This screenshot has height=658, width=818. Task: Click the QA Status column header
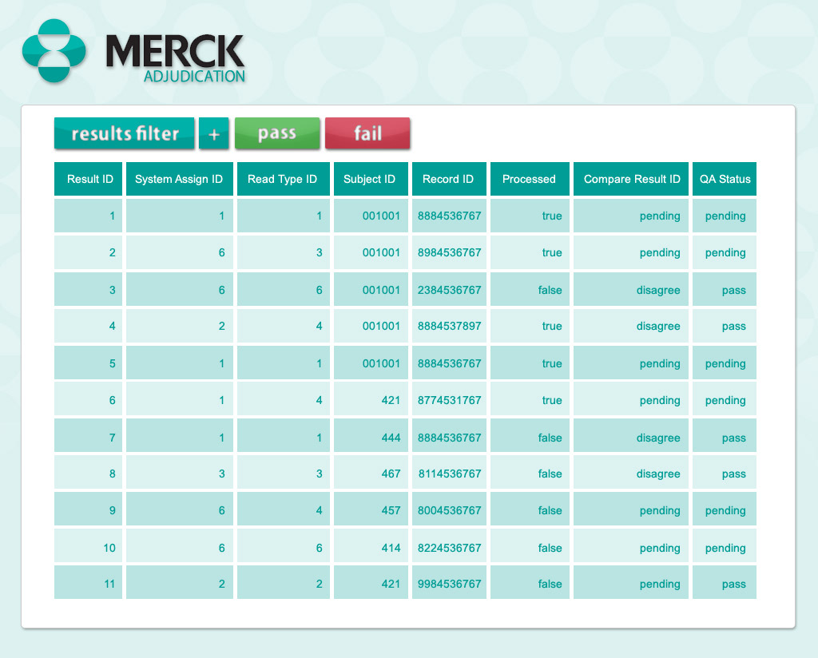pyautogui.click(x=724, y=179)
